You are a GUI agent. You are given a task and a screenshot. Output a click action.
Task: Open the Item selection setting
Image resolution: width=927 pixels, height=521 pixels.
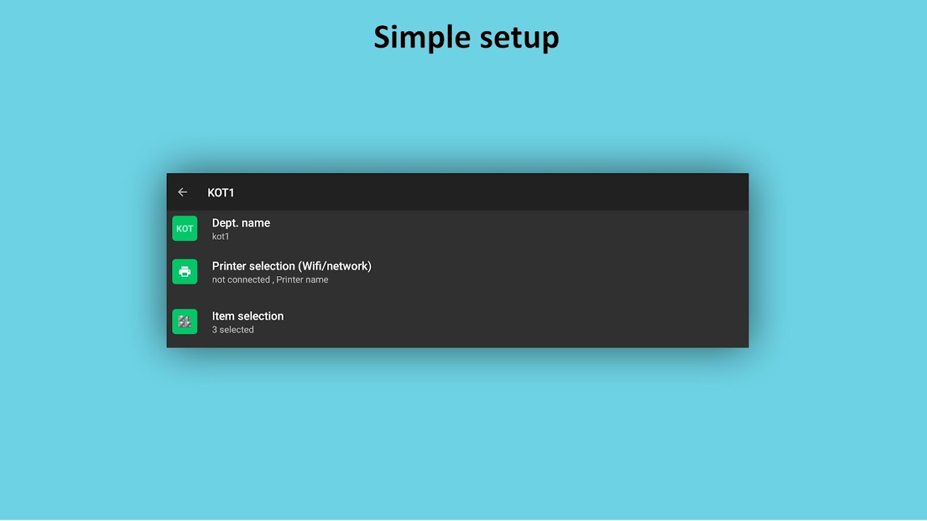[x=458, y=322]
